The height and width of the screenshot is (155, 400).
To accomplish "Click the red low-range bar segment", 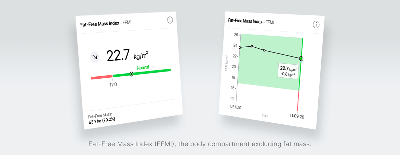I will 102,77.
